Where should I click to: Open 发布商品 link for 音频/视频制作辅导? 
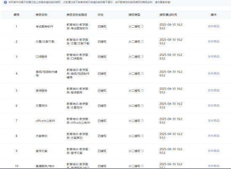point(213,74)
